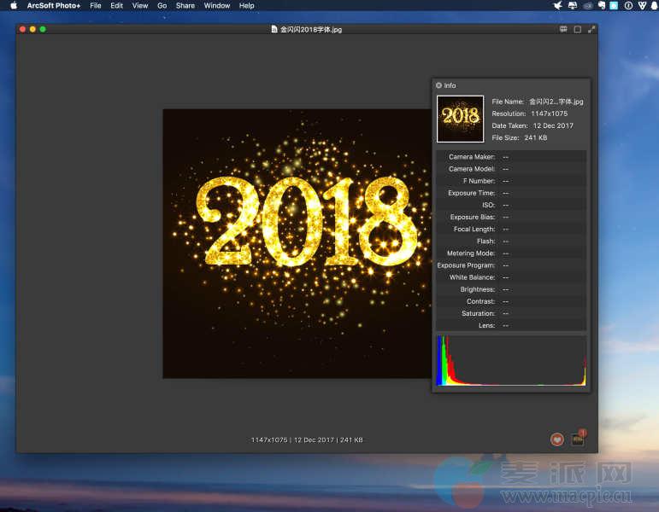
Task: Open the View menu
Action: point(139,5)
